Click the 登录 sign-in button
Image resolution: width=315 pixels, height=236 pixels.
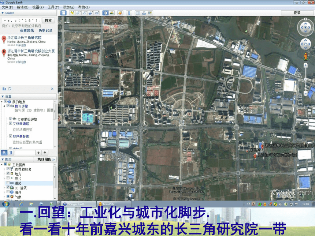pos(297,13)
